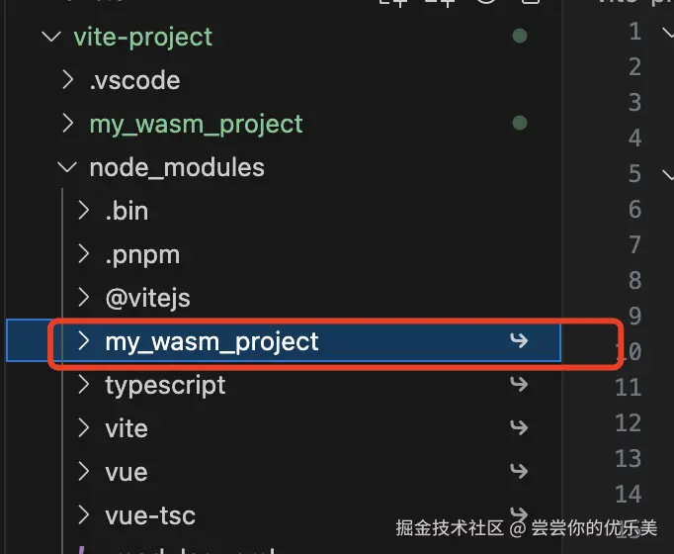Click the symlink arrow beside vue folder
The image size is (674, 554).
pos(518,472)
